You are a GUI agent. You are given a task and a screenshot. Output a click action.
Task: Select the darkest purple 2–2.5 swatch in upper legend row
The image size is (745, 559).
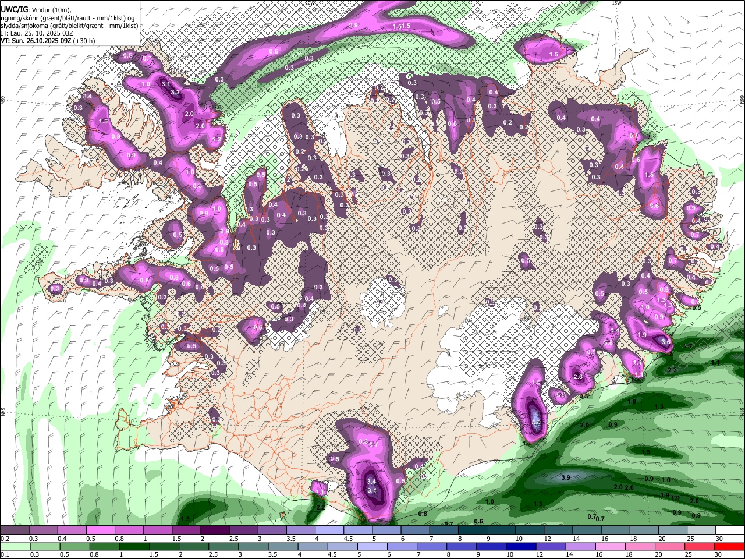point(215,530)
